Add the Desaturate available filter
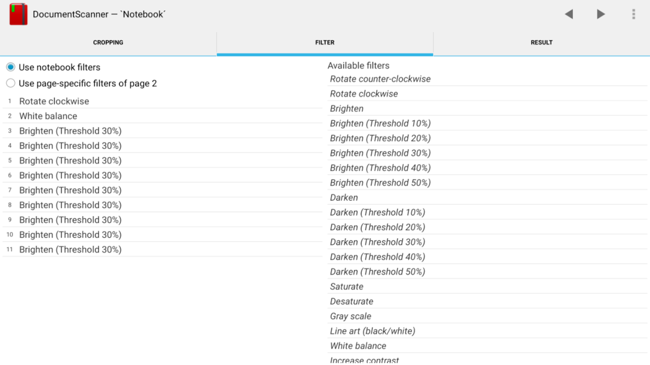Screen dimensions: 650x365 352,302
